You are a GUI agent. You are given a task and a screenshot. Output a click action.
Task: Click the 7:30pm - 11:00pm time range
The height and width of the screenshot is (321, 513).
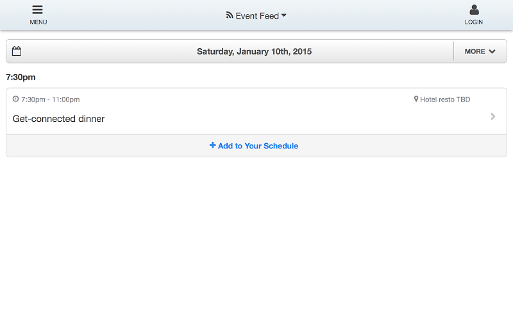tap(51, 100)
